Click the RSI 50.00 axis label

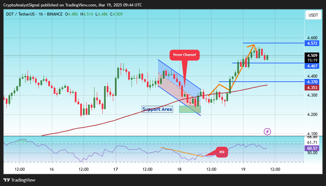click(x=312, y=153)
